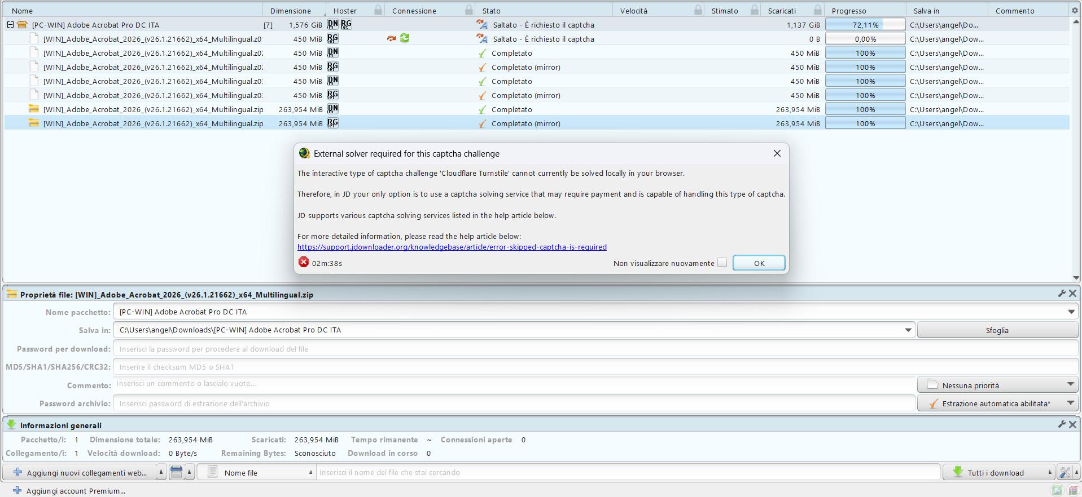
Task: Click the folder icon in the Proprietà file header
Action: point(11,294)
